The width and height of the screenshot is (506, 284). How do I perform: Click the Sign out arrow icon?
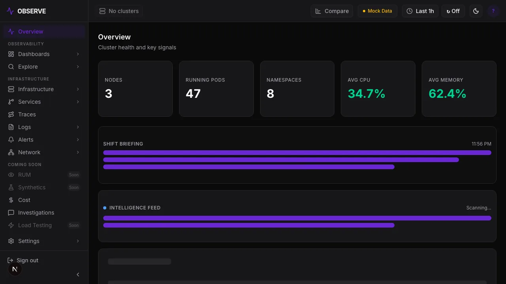10,260
